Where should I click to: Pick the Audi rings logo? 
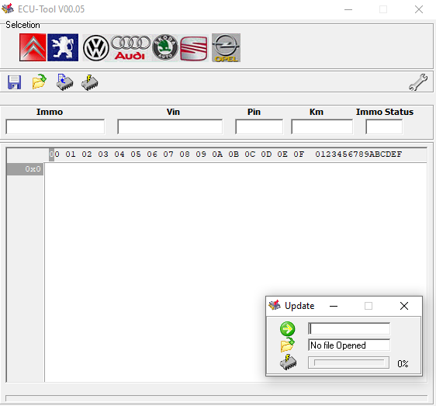pyautogui.click(x=130, y=48)
